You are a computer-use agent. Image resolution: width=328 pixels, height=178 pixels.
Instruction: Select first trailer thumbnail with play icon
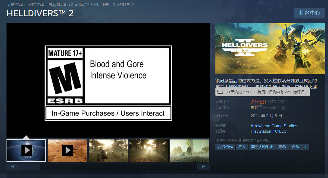tap(26, 150)
